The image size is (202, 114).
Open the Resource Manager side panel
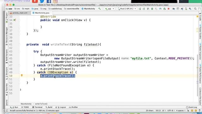pos(7,36)
